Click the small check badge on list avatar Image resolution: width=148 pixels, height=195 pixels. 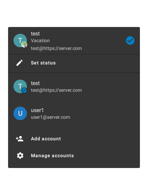(24, 90)
